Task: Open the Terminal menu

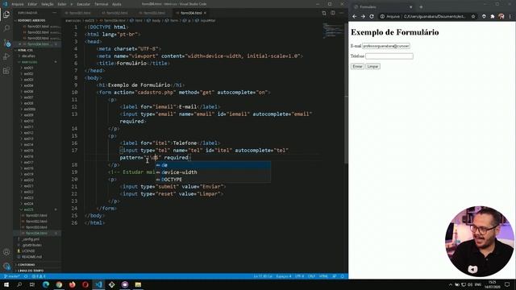Action: [x=101, y=4]
